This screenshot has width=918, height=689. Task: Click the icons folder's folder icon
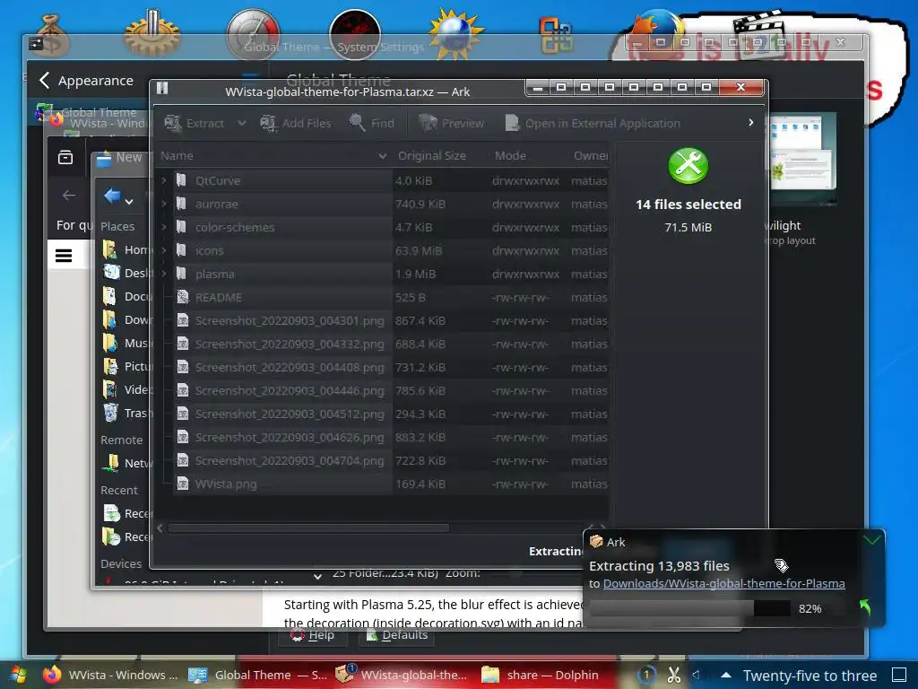coord(181,250)
